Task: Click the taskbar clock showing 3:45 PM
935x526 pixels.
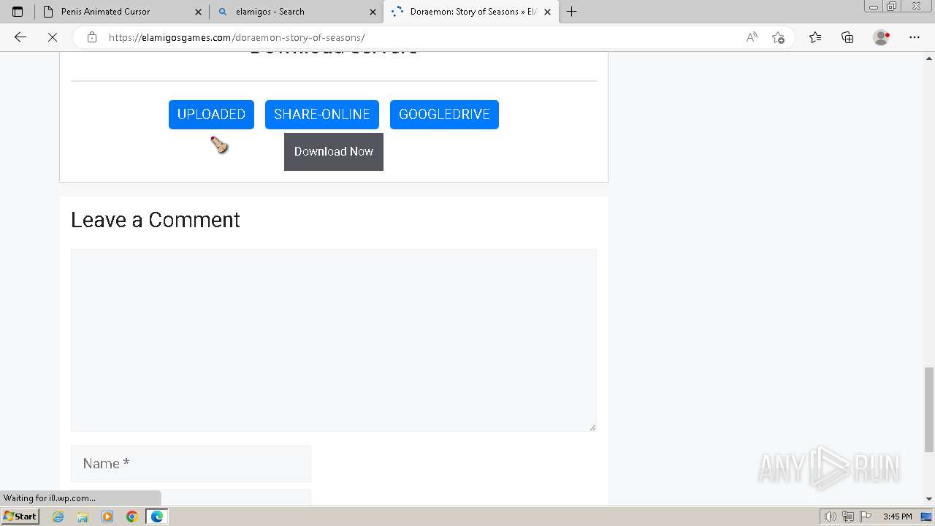Action: 897,517
